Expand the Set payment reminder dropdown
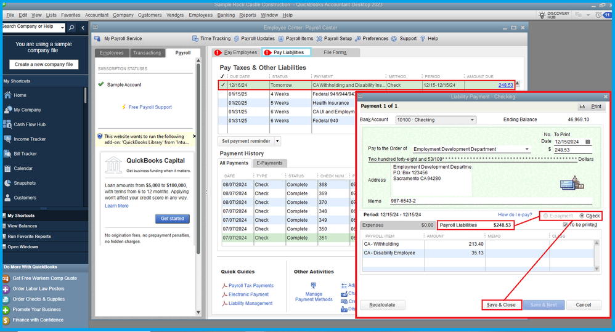Screen dimensions: 615x332 (x=277, y=141)
